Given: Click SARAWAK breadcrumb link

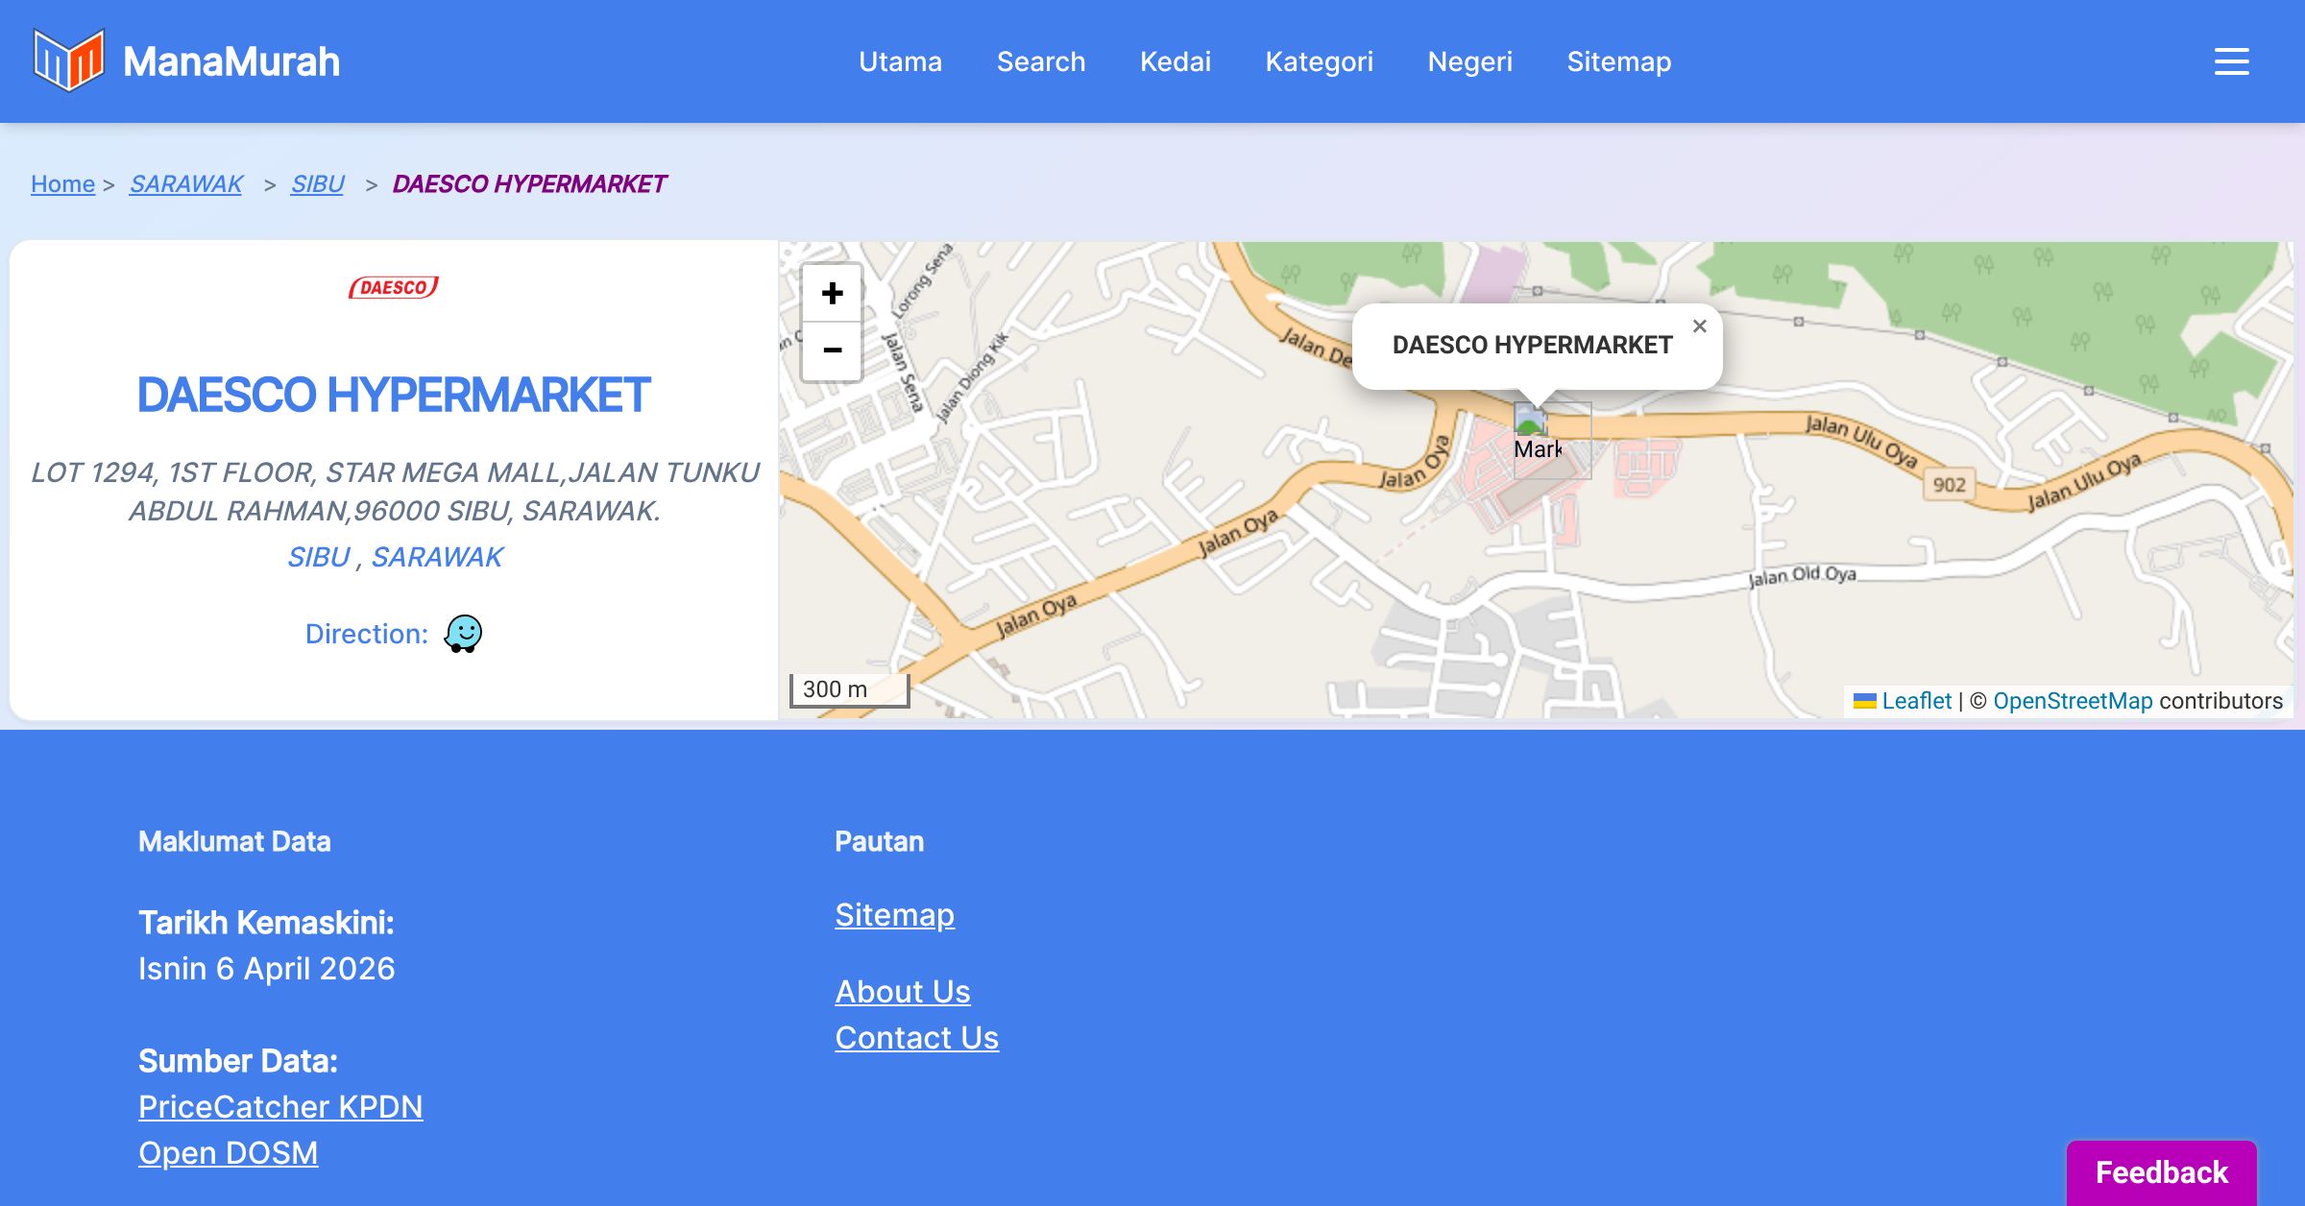Looking at the screenshot, I should (186, 183).
